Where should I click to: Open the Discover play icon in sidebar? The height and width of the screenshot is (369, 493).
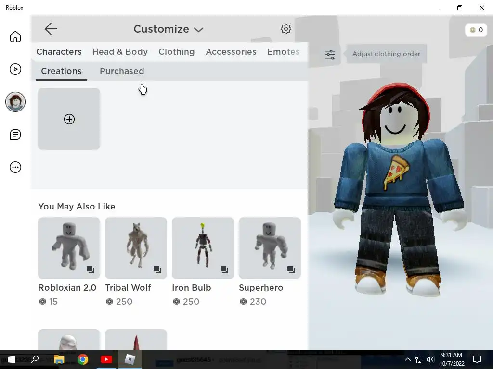15,69
